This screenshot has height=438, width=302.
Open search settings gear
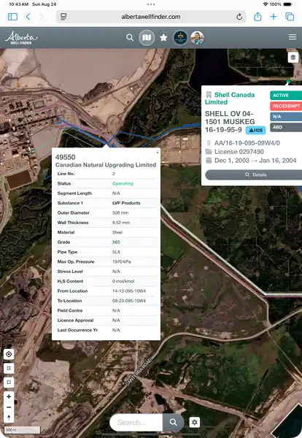(x=195, y=422)
